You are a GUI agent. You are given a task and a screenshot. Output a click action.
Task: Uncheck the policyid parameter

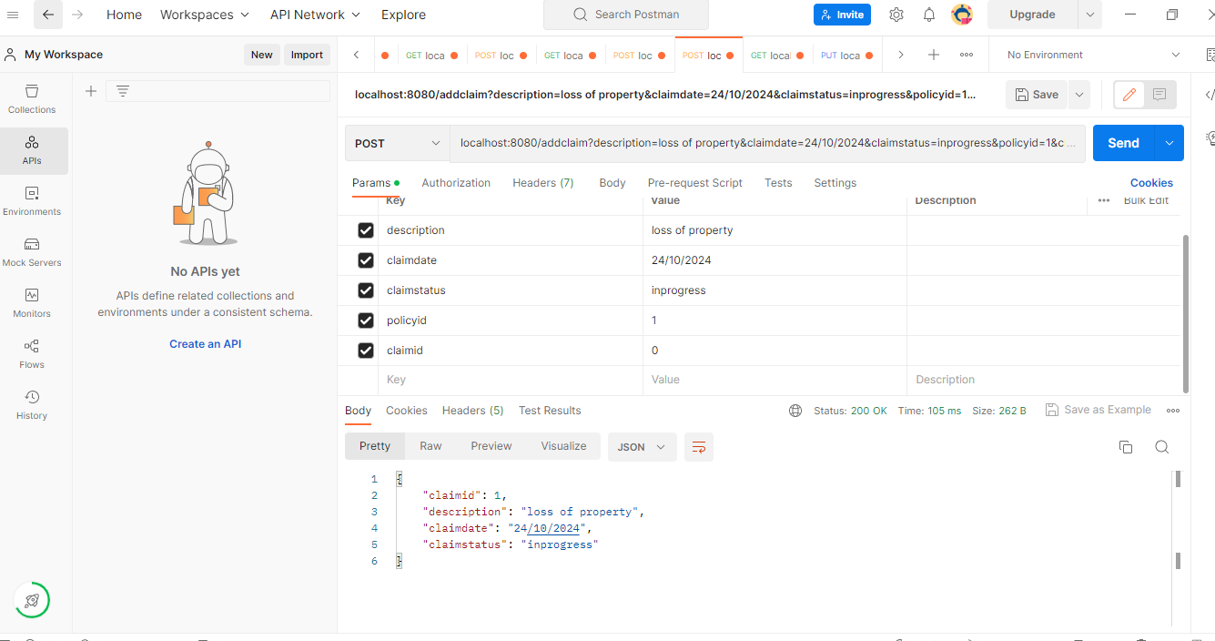(366, 320)
